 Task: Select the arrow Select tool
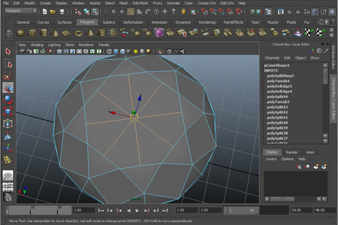click(8, 51)
